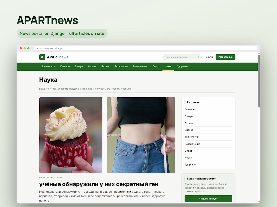Click the Регистрация button
277x207 pixels.
click(225, 57)
